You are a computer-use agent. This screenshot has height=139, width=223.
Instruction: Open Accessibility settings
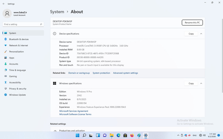coord(23,82)
